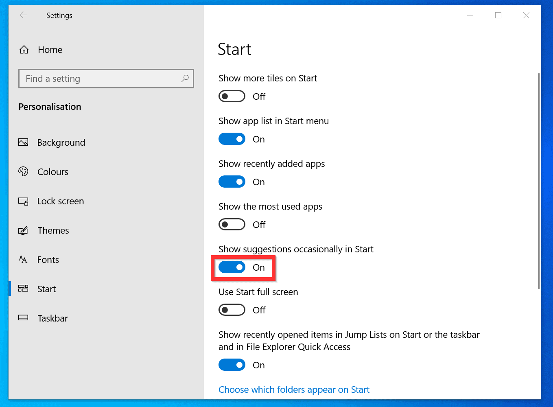Turn off Show app list in Start menu
553x407 pixels.
232,139
